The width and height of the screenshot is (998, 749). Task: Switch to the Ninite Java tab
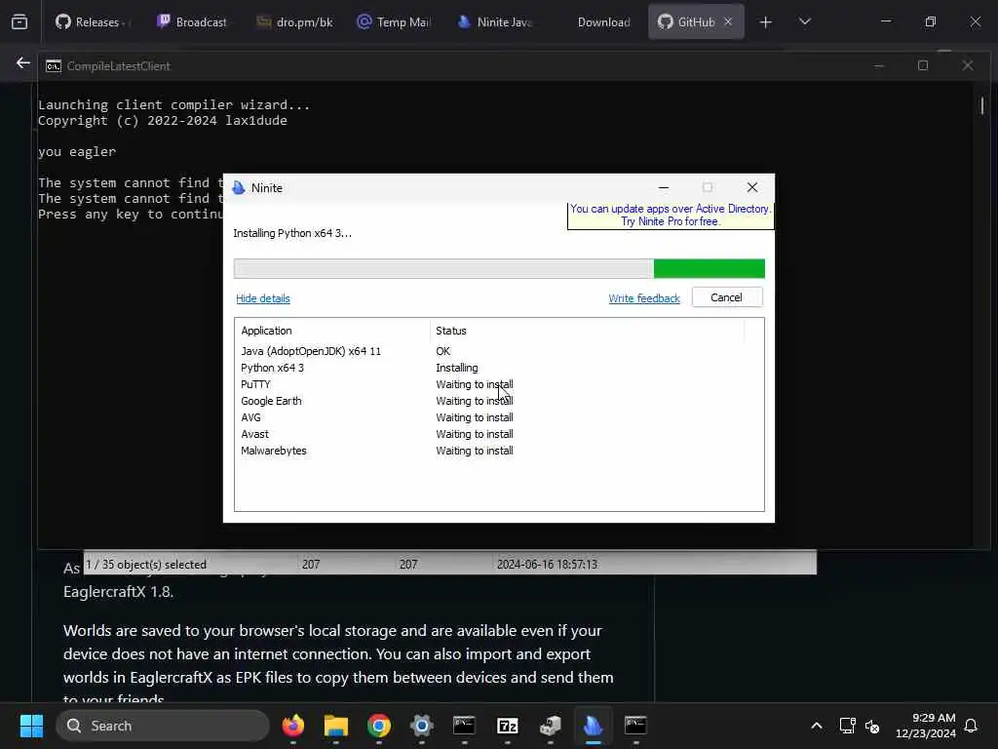pos(495,22)
